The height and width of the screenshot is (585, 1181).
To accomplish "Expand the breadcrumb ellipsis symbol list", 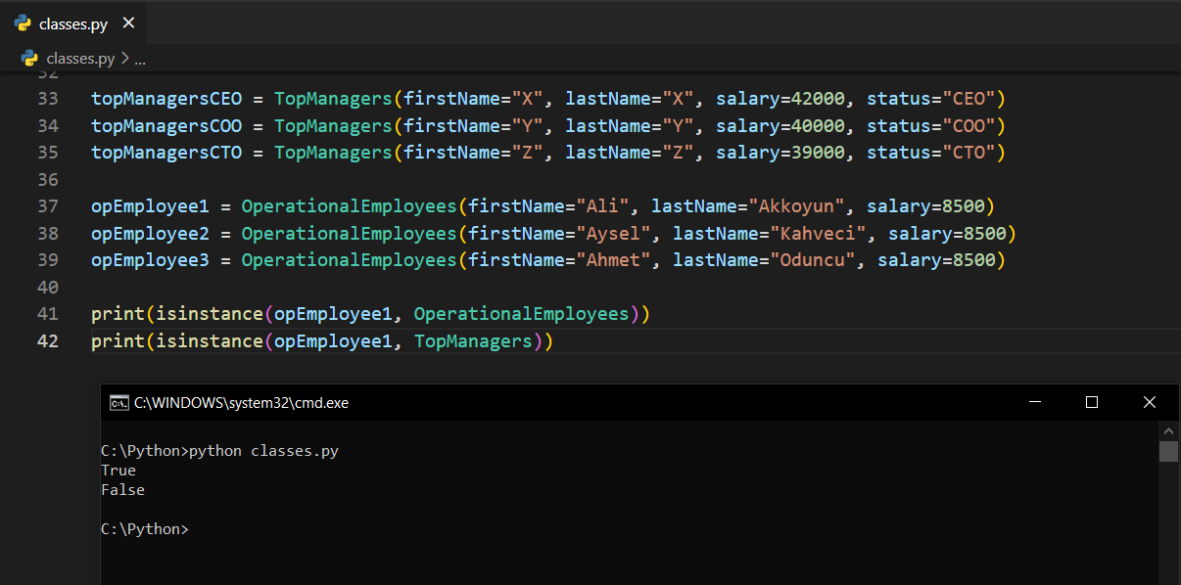I will [140, 59].
